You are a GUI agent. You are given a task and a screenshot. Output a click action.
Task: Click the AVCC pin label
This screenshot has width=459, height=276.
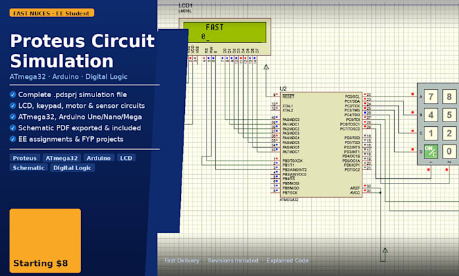tap(355, 192)
